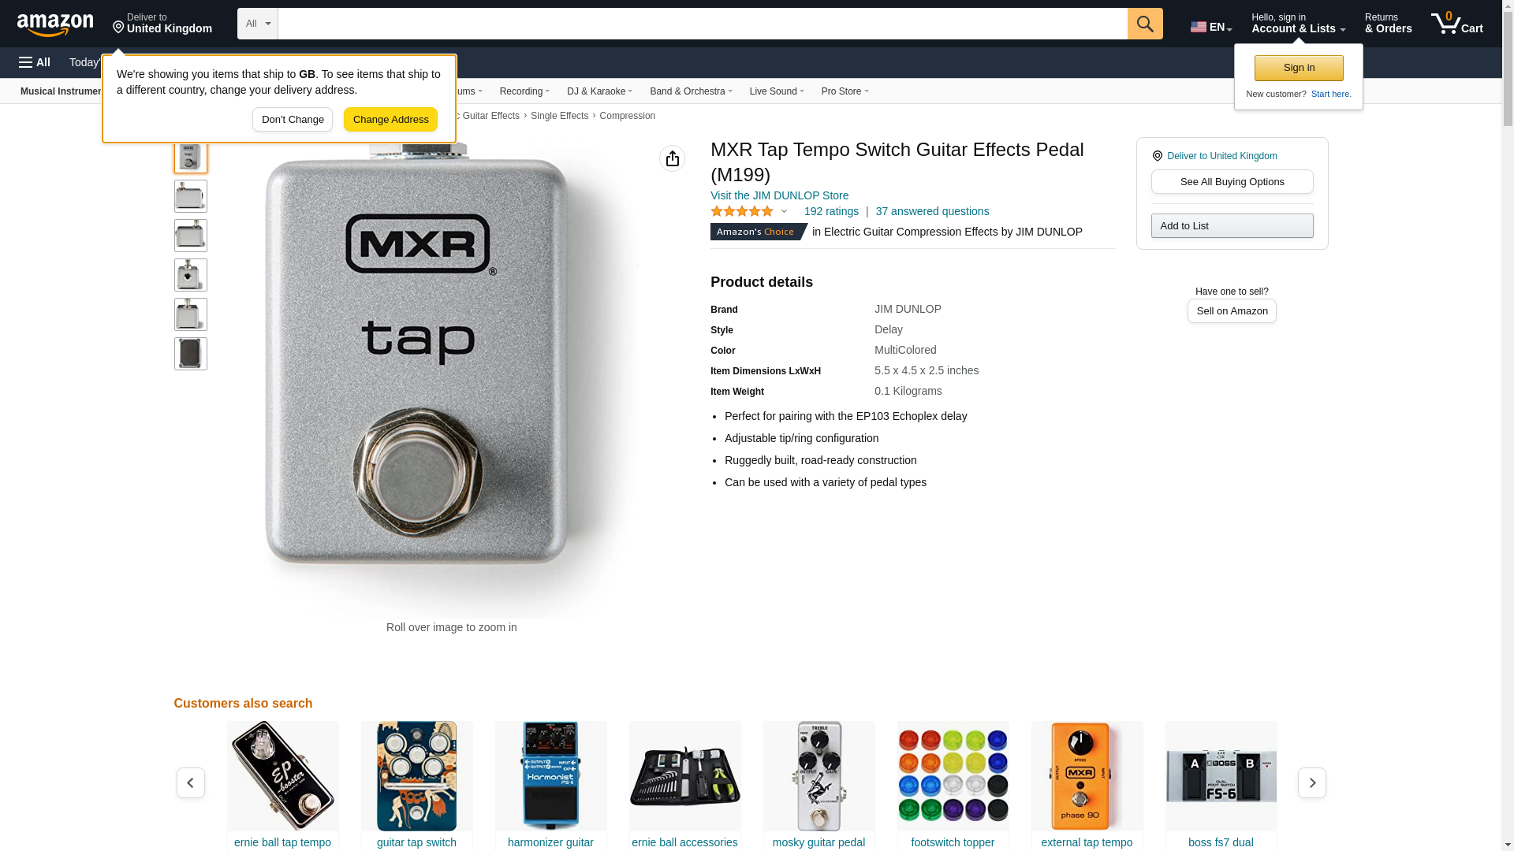Expand the star rating breakdown popover
This screenshot has height=851, width=1514.
[784, 211]
